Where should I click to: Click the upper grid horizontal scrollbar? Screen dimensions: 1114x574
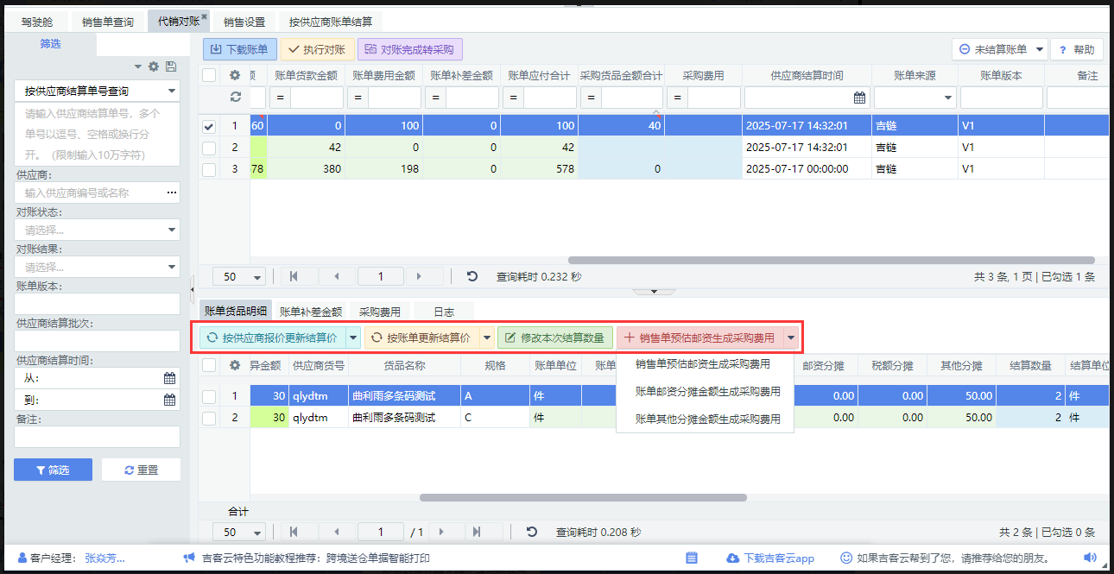click(831, 260)
